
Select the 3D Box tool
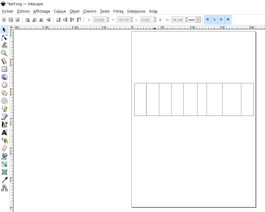4,77
